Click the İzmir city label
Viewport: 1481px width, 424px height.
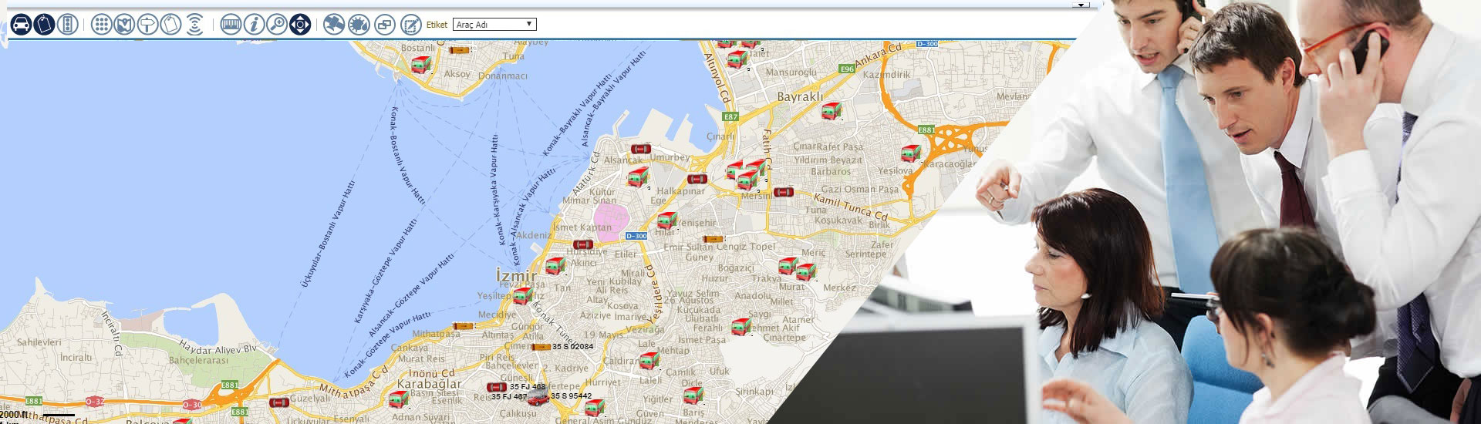pos(516,275)
